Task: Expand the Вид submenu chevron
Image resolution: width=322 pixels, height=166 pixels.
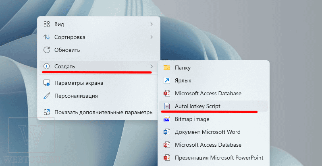Action: pyautogui.click(x=152, y=24)
